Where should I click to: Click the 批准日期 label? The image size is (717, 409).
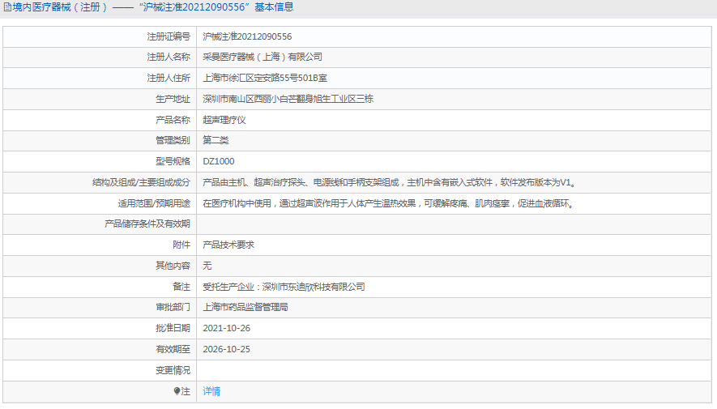click(173, 328)
